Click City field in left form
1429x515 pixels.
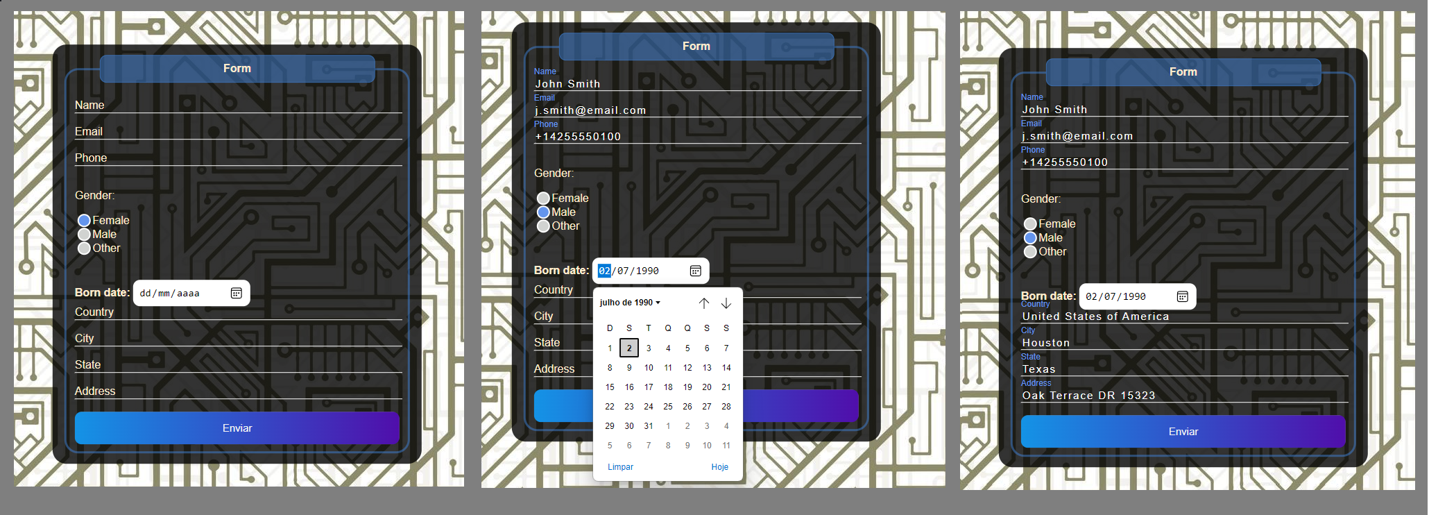238,339
